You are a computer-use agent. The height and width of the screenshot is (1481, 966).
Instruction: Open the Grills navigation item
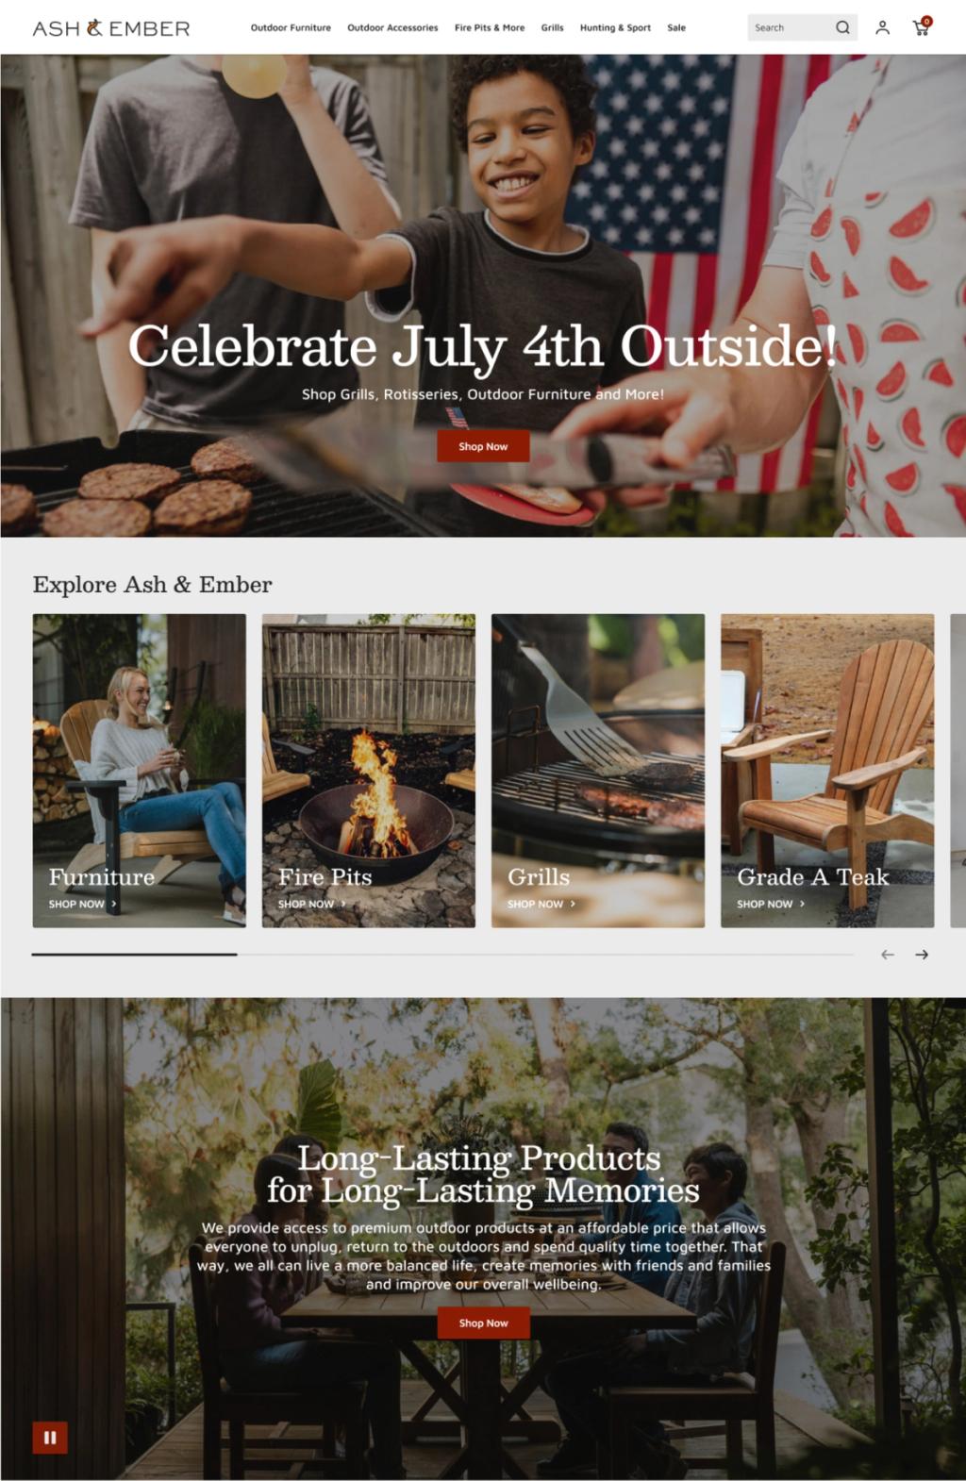553,27
